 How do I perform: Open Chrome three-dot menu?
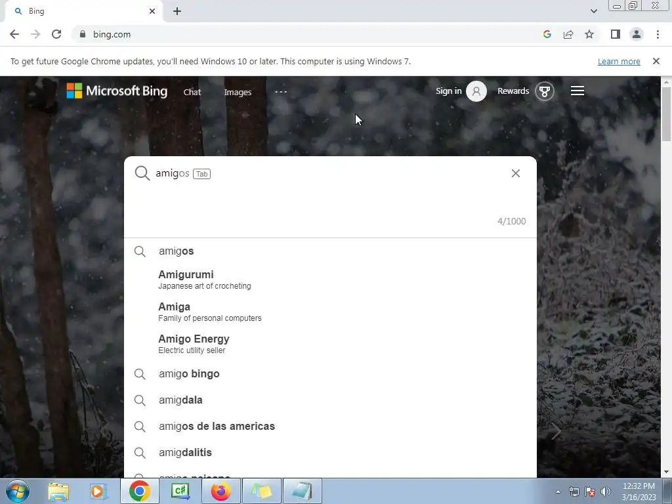(x=658, y=34)
